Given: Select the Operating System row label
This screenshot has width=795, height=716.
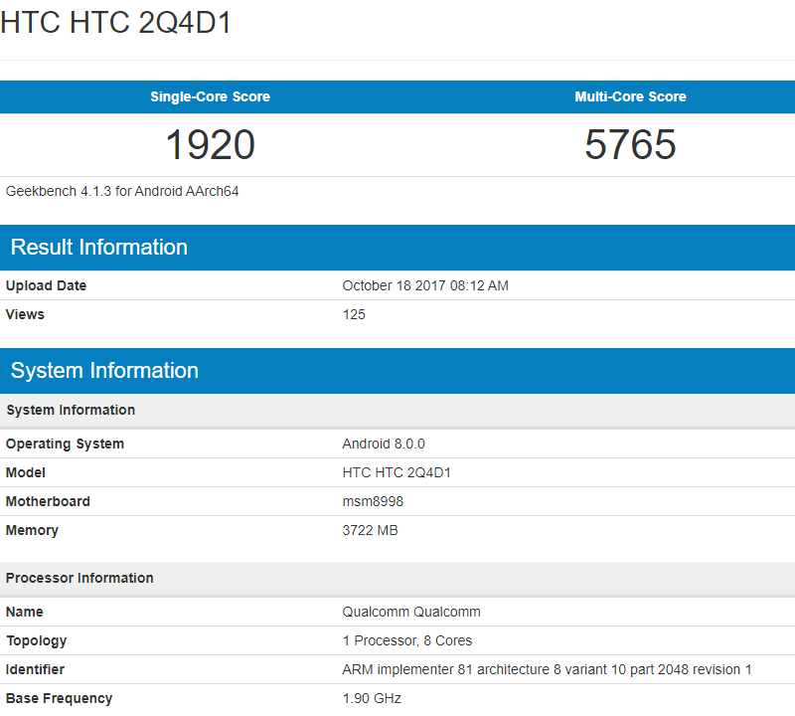Looking at the screenshot, I should pos(65,444).
